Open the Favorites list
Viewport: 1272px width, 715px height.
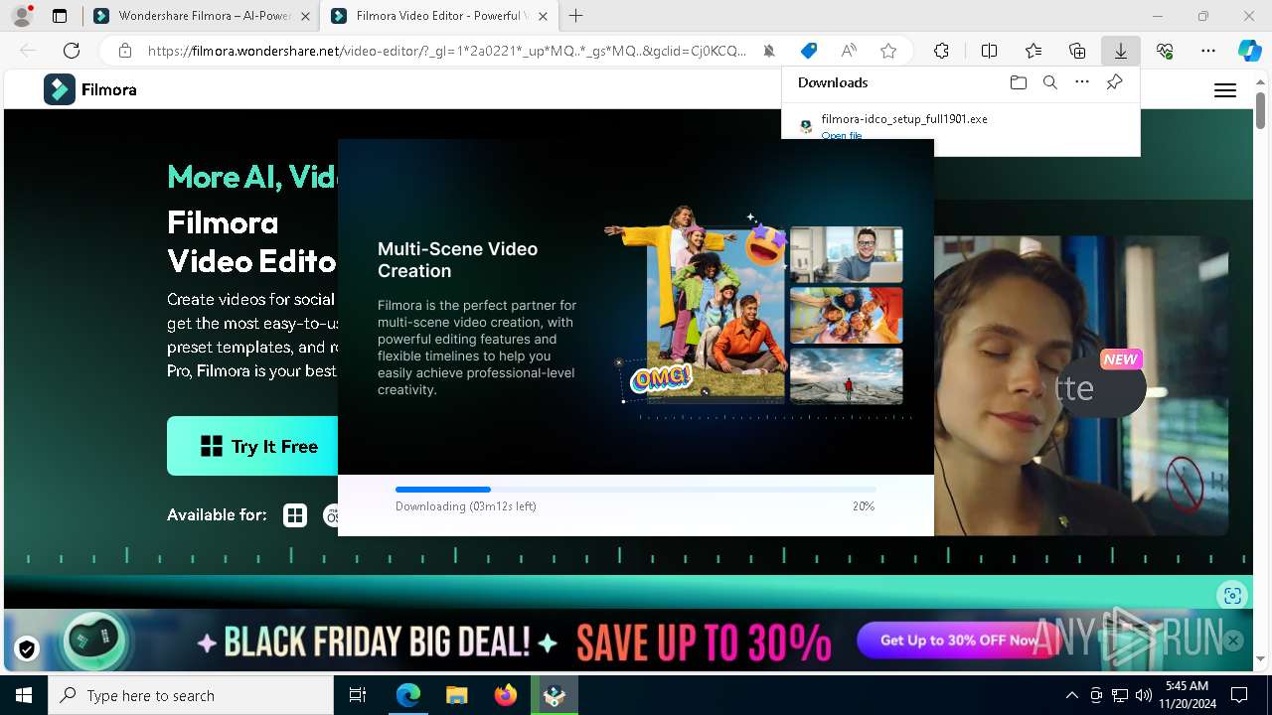pyautogui.click(x=1033, y=51)
